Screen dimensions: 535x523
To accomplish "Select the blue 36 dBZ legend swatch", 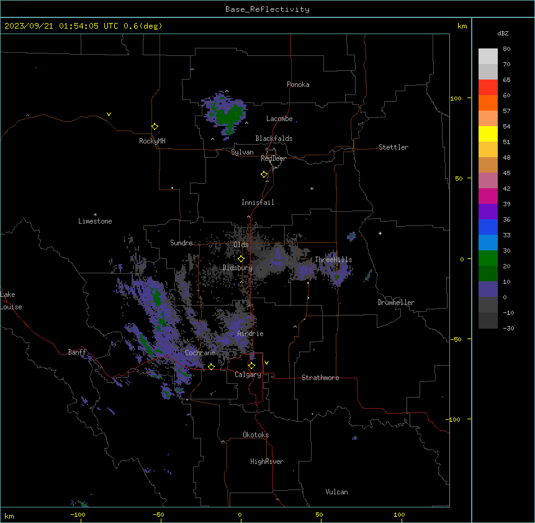I will point(488,227).
